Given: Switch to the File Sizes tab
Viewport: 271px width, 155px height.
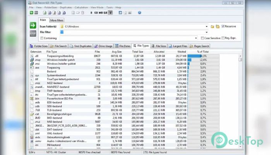Looking at the screenshot, I should pos(159,46).
